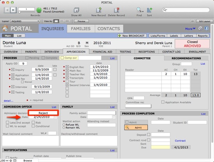Open the committee Group field
Viewport: 214px width, 162px height.
click(x=186, y=64)
